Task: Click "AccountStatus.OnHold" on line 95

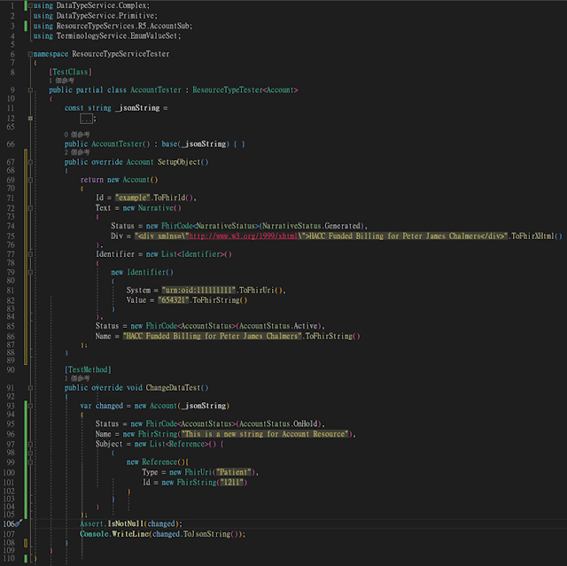Action: [278, 423]
